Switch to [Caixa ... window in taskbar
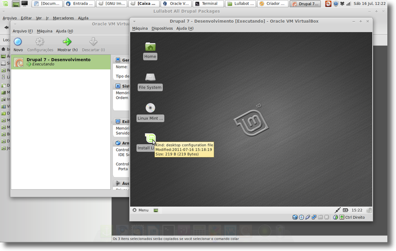This screenshot has width=396, height=251. [144, 3]
